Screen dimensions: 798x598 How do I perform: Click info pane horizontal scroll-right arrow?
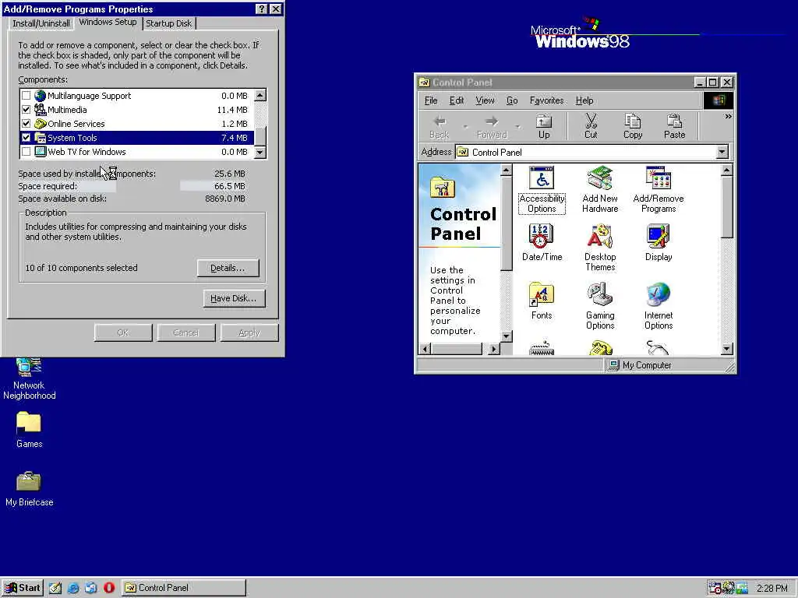(493, 349)
